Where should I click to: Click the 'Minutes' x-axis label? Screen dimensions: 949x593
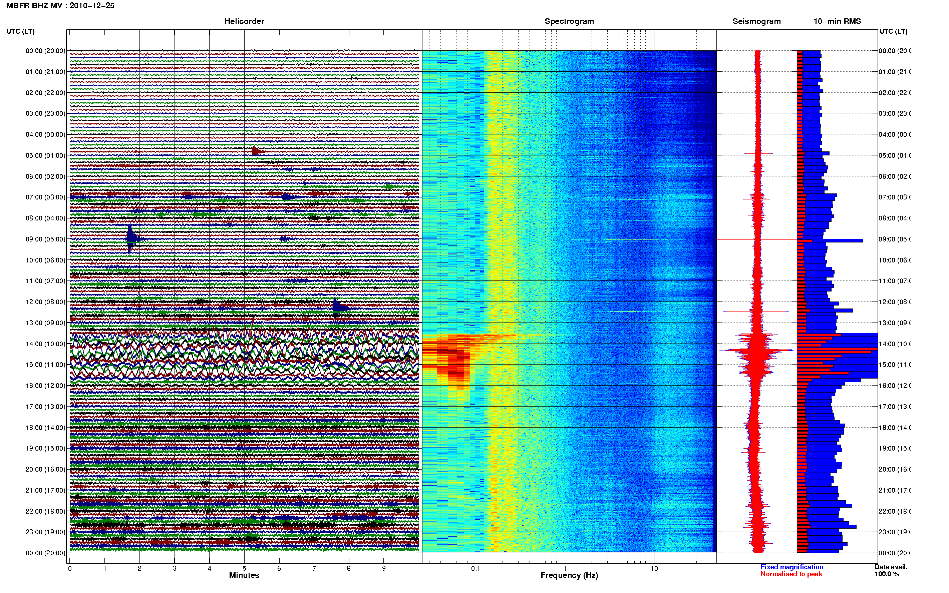point(244,575)
